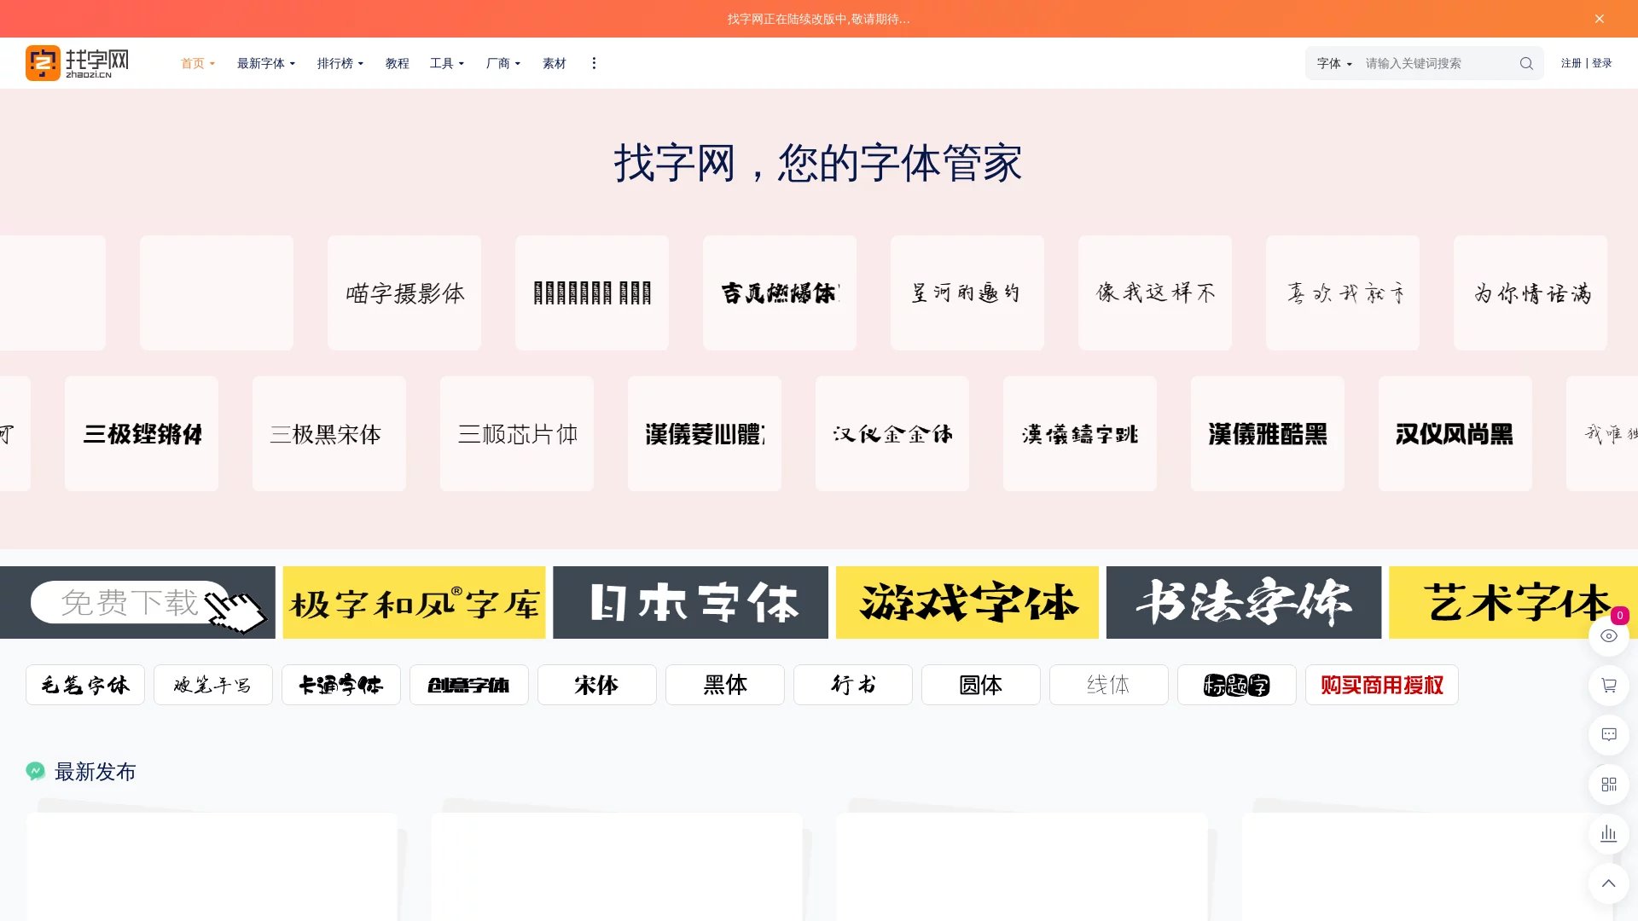Click the chat message icon in sidebar
1638x921 pixels.
[1609, 734]
